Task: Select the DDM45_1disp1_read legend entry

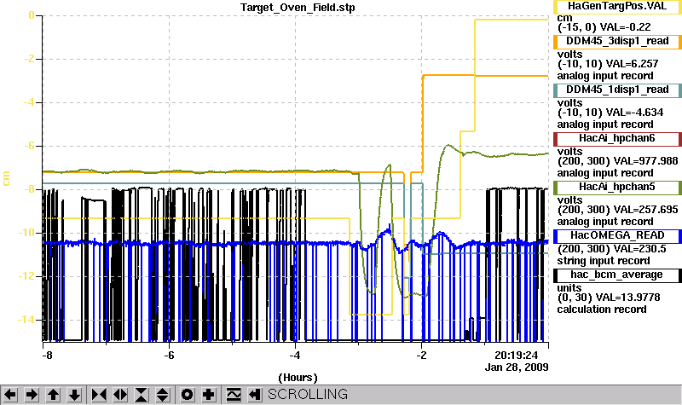Action: coord(617,90)
